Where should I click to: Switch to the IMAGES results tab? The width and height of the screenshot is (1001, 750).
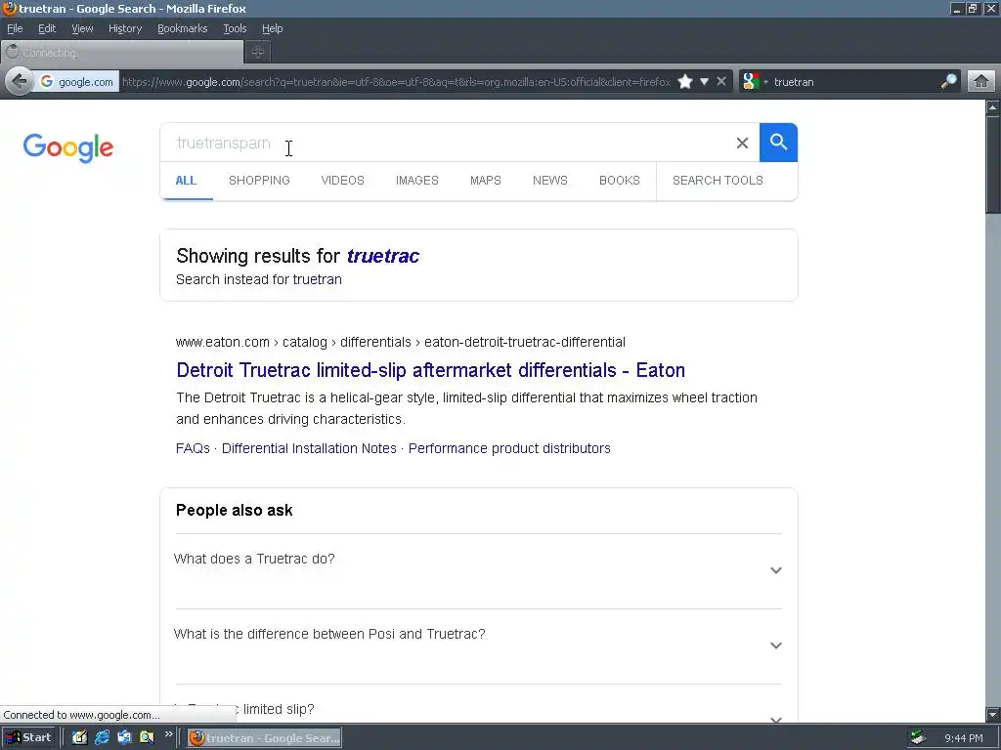pyautogui.click(x=416, y=181)
